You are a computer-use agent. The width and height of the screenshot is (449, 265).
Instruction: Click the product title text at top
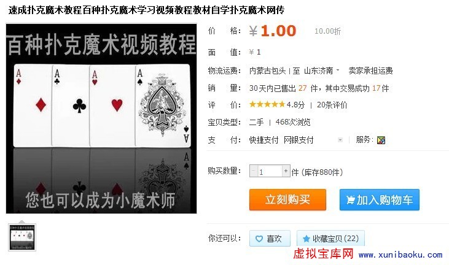point(146,10)
